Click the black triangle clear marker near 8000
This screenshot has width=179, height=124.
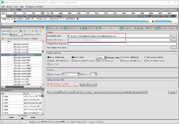[x=153, y=21]
